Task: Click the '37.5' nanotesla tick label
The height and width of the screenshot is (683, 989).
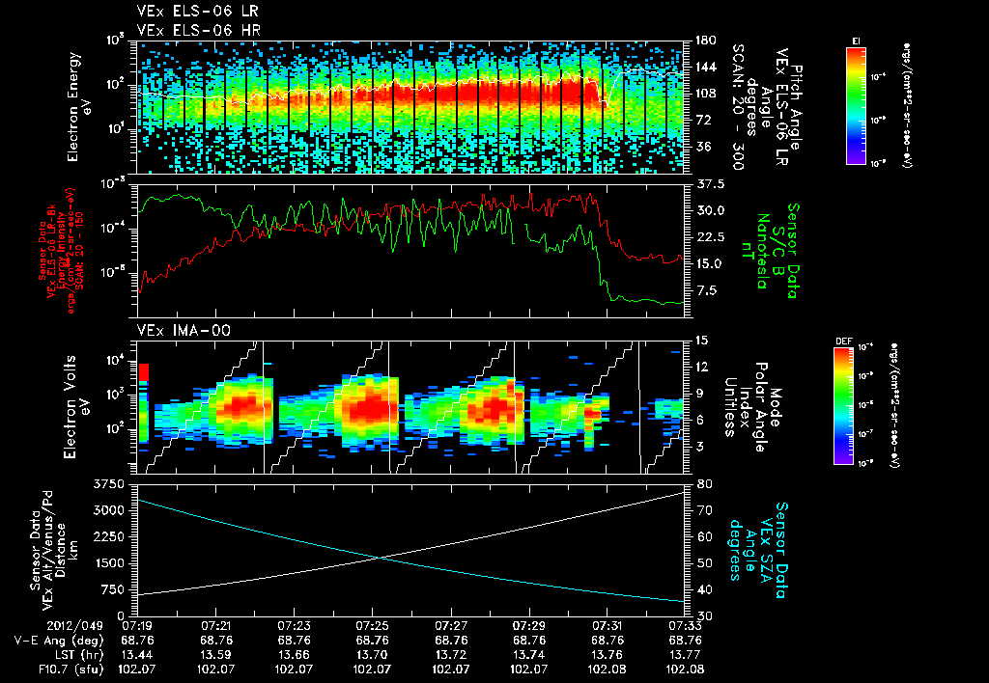Action: pos(710,184)
